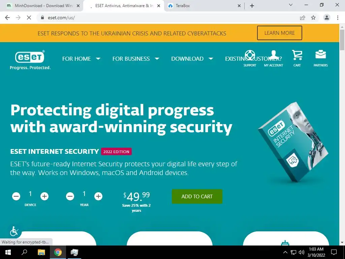This screenshot has height=259, width=345.
Task: Click the share page icon in address bar
Action: click(x=303, y=18)
